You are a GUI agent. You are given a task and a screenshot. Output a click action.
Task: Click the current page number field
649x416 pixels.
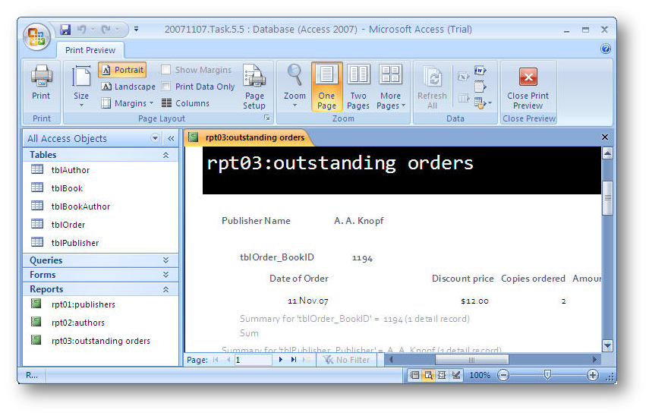[x=253, y=360]
